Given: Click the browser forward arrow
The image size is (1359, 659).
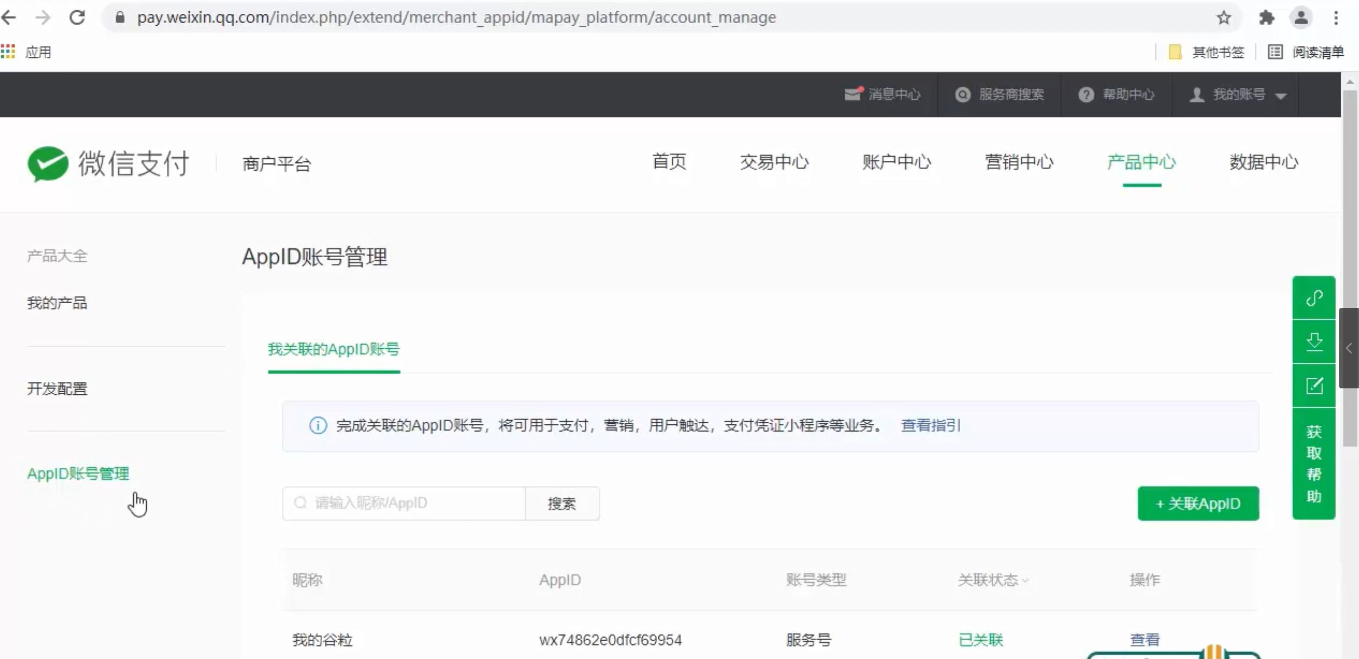Looking at the screenshot, I should [42, 18].
